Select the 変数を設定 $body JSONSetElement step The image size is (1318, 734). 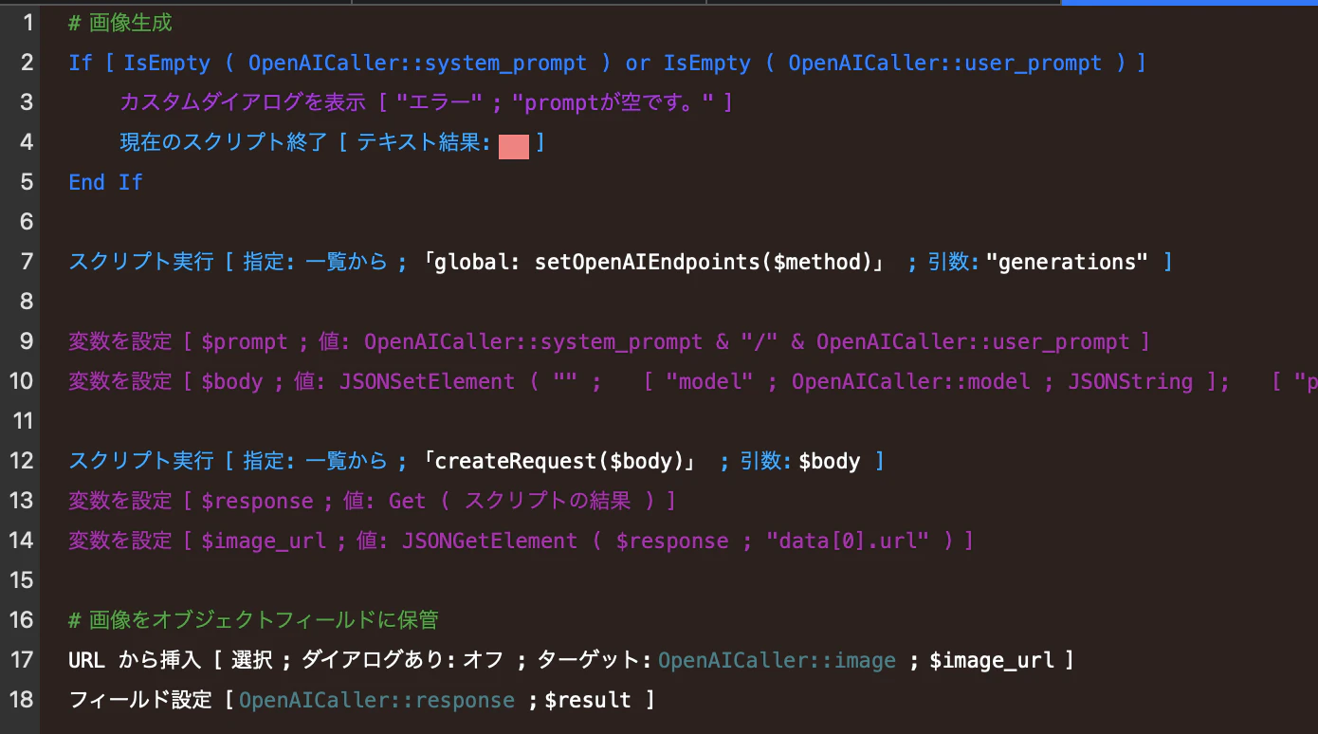(x=693, y=381)
